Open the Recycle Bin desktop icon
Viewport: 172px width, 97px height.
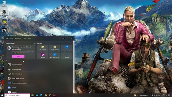(4, 3)
